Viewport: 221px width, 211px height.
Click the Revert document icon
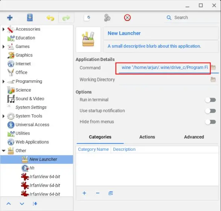point(87,18)
